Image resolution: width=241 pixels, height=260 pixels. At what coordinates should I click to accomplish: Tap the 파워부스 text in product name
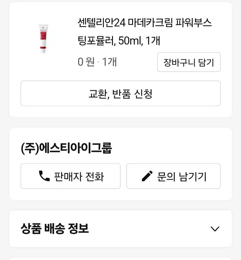194,23
